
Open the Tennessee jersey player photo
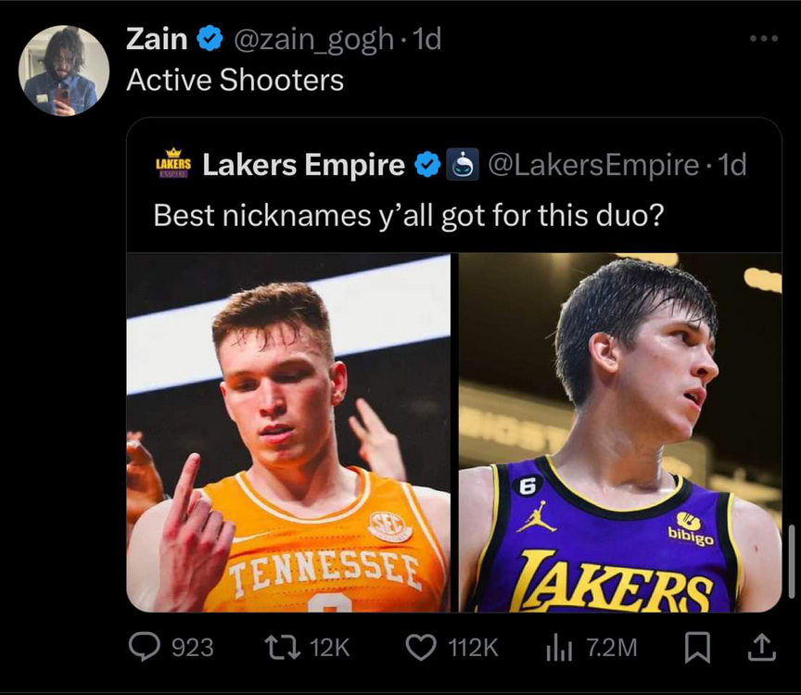[x=288, y=433]
